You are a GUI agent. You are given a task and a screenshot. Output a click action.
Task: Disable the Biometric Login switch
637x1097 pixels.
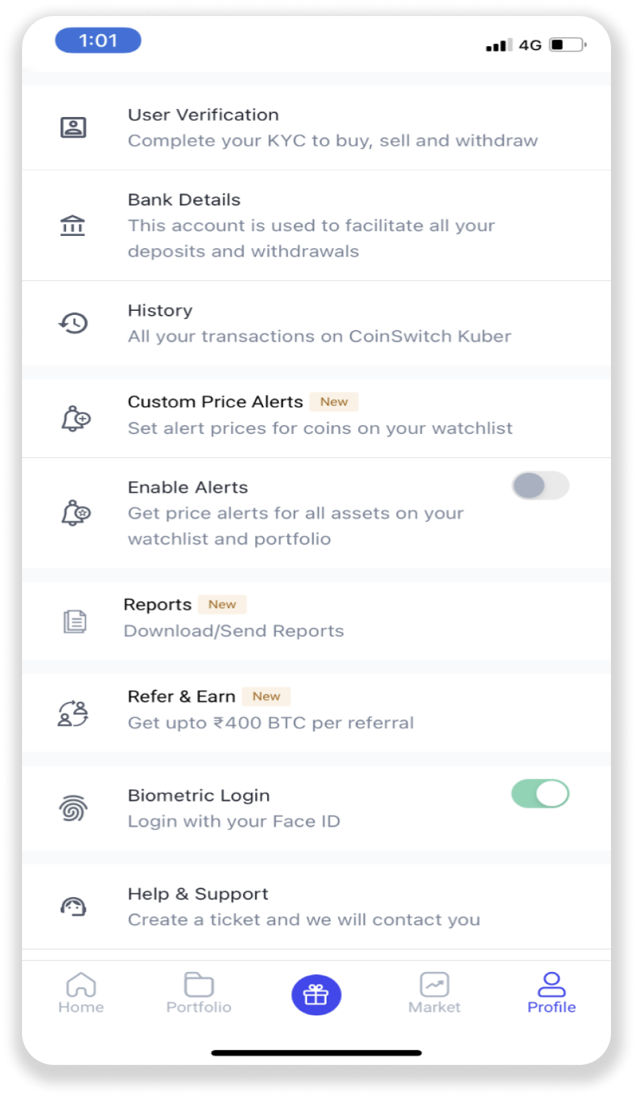(540, 794)
